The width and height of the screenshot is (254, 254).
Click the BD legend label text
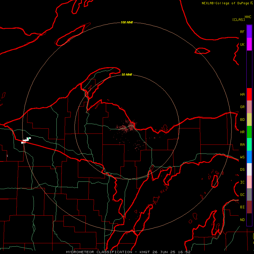click(x=242, y=120)
